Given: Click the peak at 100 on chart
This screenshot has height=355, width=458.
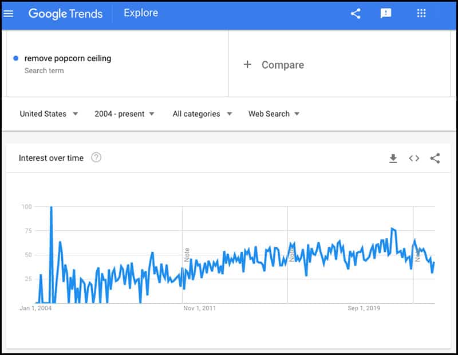Looking at the screenshot, I should click(x=52, y=207).
